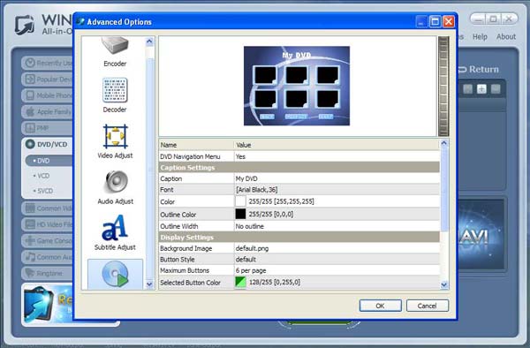Screen dimensions: 530x348
Task: Select the Decoder icon
Action: pyautogui.click(x=115, y=90)
